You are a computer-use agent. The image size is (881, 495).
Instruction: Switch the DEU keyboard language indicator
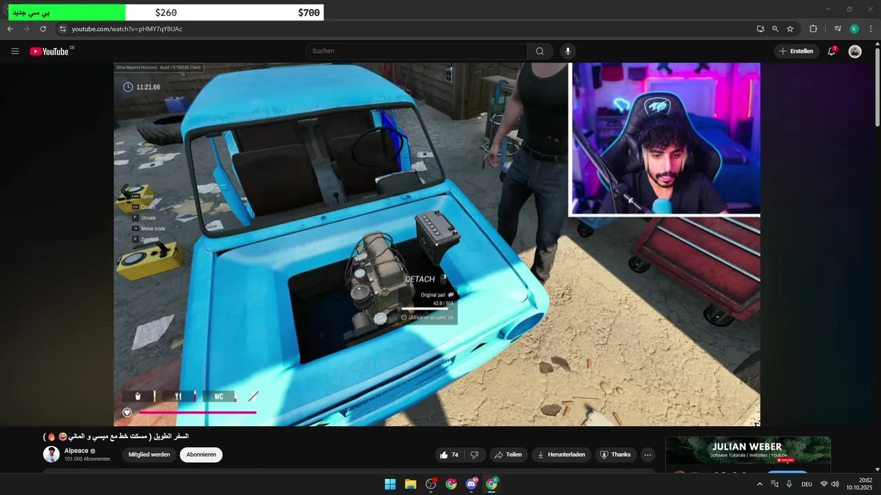point(807,484)
